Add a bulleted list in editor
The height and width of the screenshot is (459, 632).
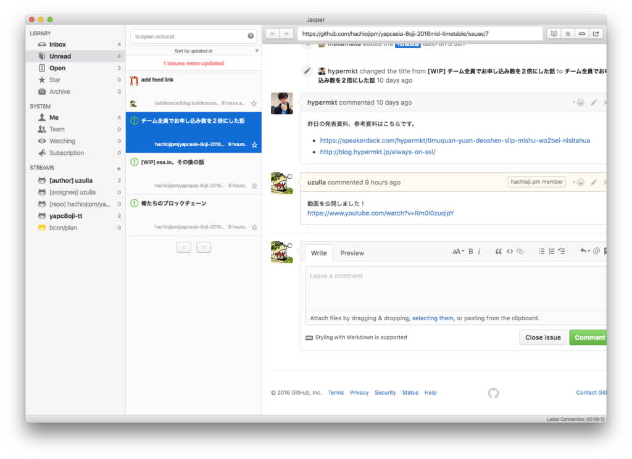click(x=541, y=252)
